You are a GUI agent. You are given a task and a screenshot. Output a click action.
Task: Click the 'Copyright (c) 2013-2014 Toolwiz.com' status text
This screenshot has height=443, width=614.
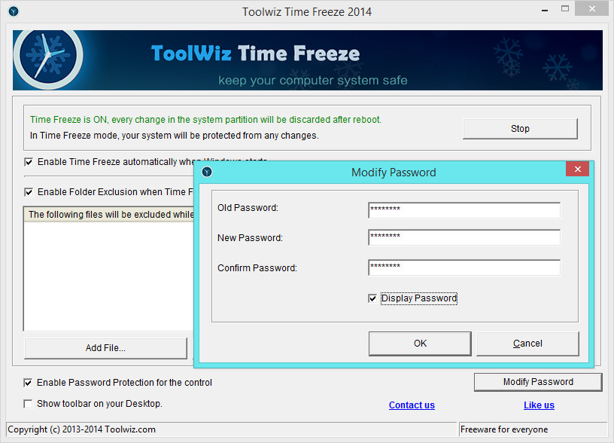pos(81,429)
